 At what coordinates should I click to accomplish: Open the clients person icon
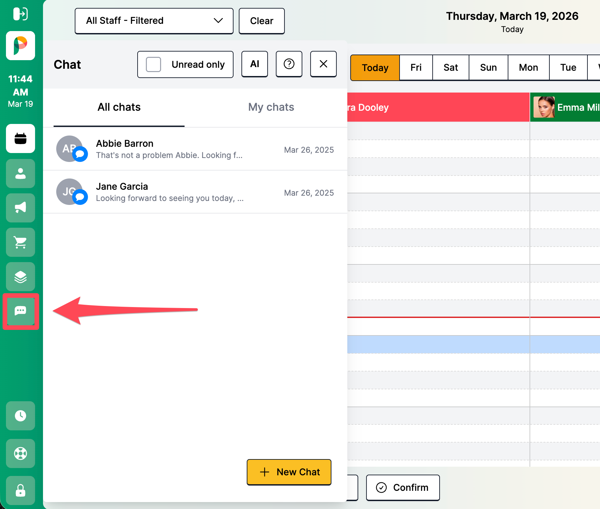(21, 174)
